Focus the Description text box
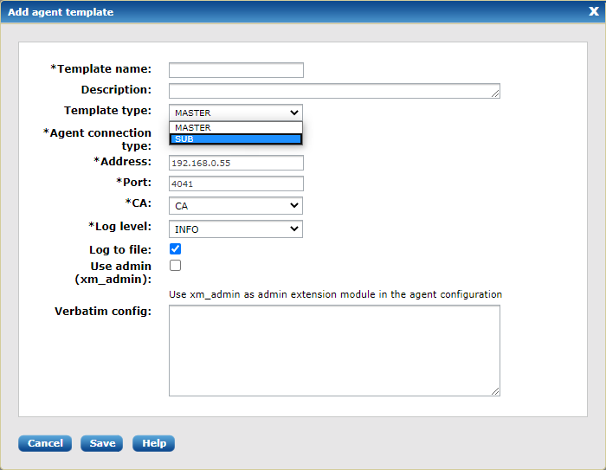 tap(329, 91)
